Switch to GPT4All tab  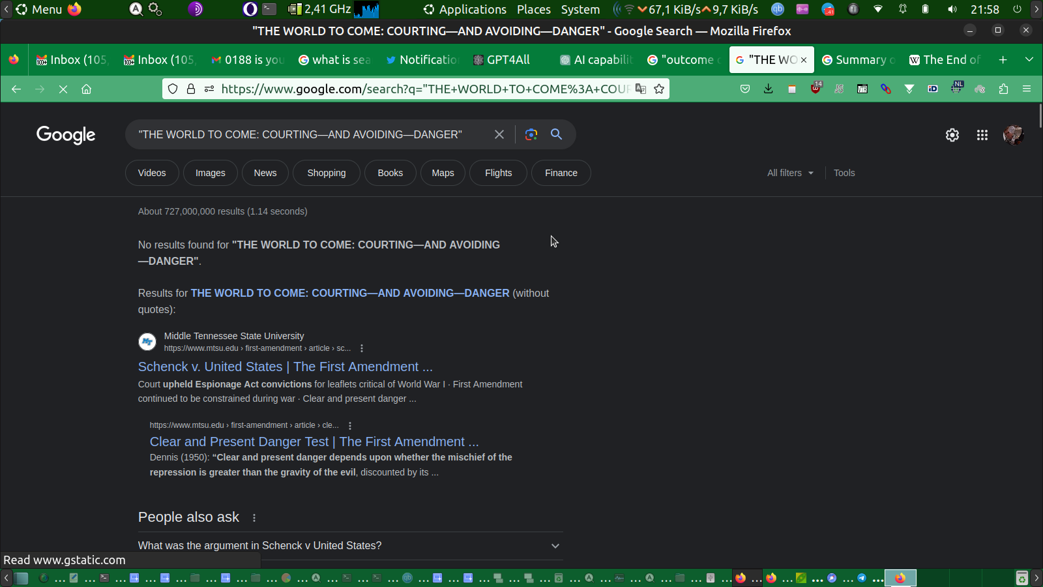(508, 59)
